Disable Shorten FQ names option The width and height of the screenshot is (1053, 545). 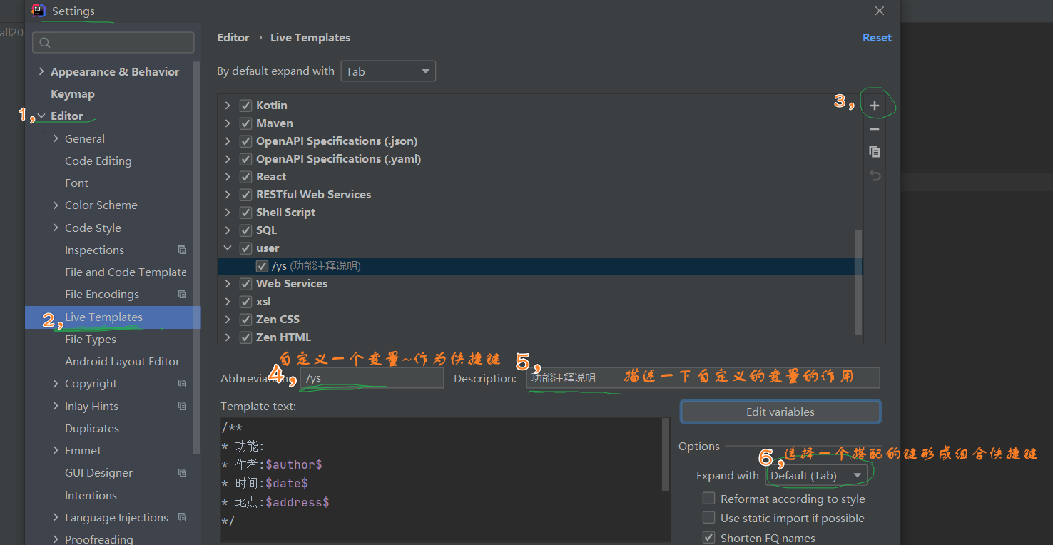(x=708, y=538)
